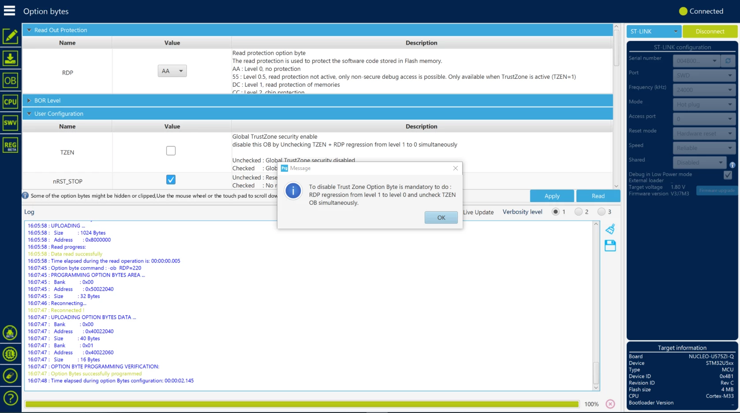Viewport: 740px width, 413px height.
Task: Toggle Debug in Low Power mode checkbox
Action: [x=728, y=175]
